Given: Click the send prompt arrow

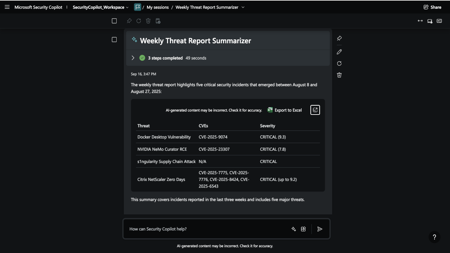Looking at the screenshot, I should tap(320, 229).
